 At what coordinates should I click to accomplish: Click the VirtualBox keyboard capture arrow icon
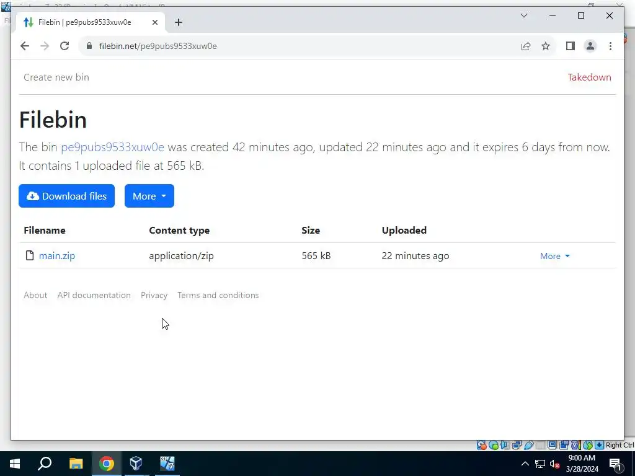600,445
